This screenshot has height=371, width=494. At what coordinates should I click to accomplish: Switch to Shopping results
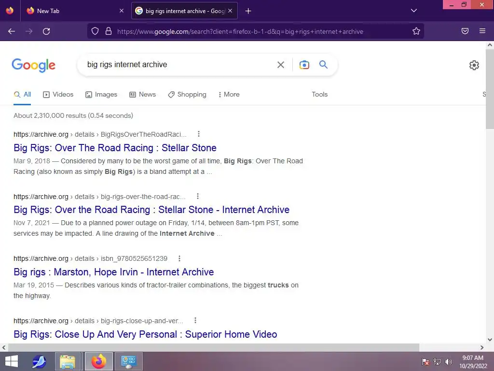(x=187, y=94)
